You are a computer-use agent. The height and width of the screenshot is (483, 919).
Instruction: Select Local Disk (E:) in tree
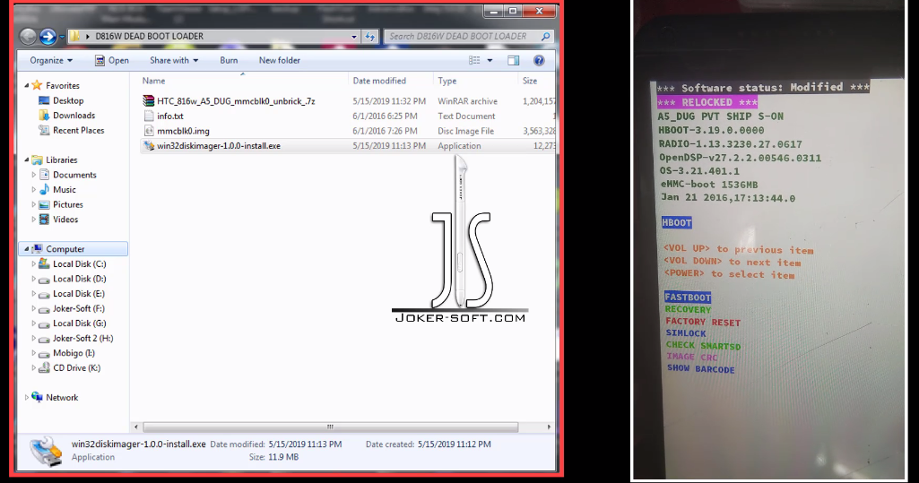pyautogui.click(x=80, y=294)
